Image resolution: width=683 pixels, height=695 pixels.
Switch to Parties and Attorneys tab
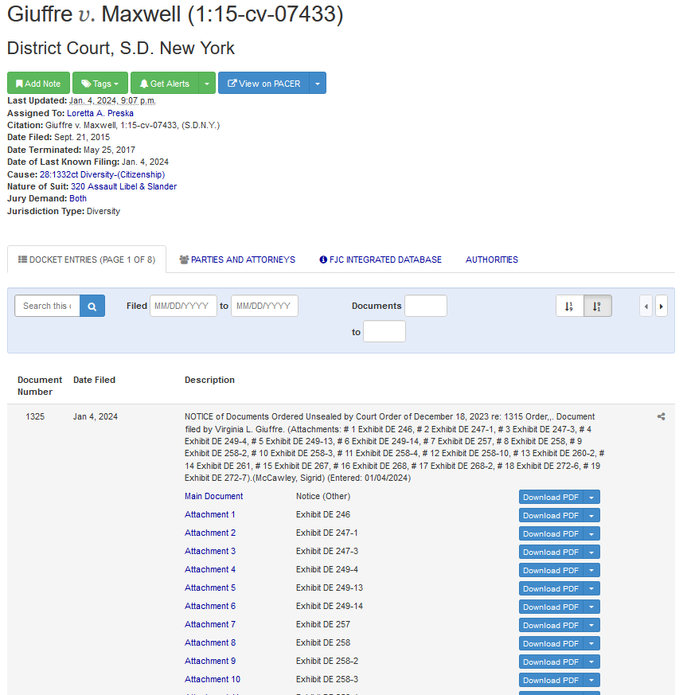coord(237,260)
